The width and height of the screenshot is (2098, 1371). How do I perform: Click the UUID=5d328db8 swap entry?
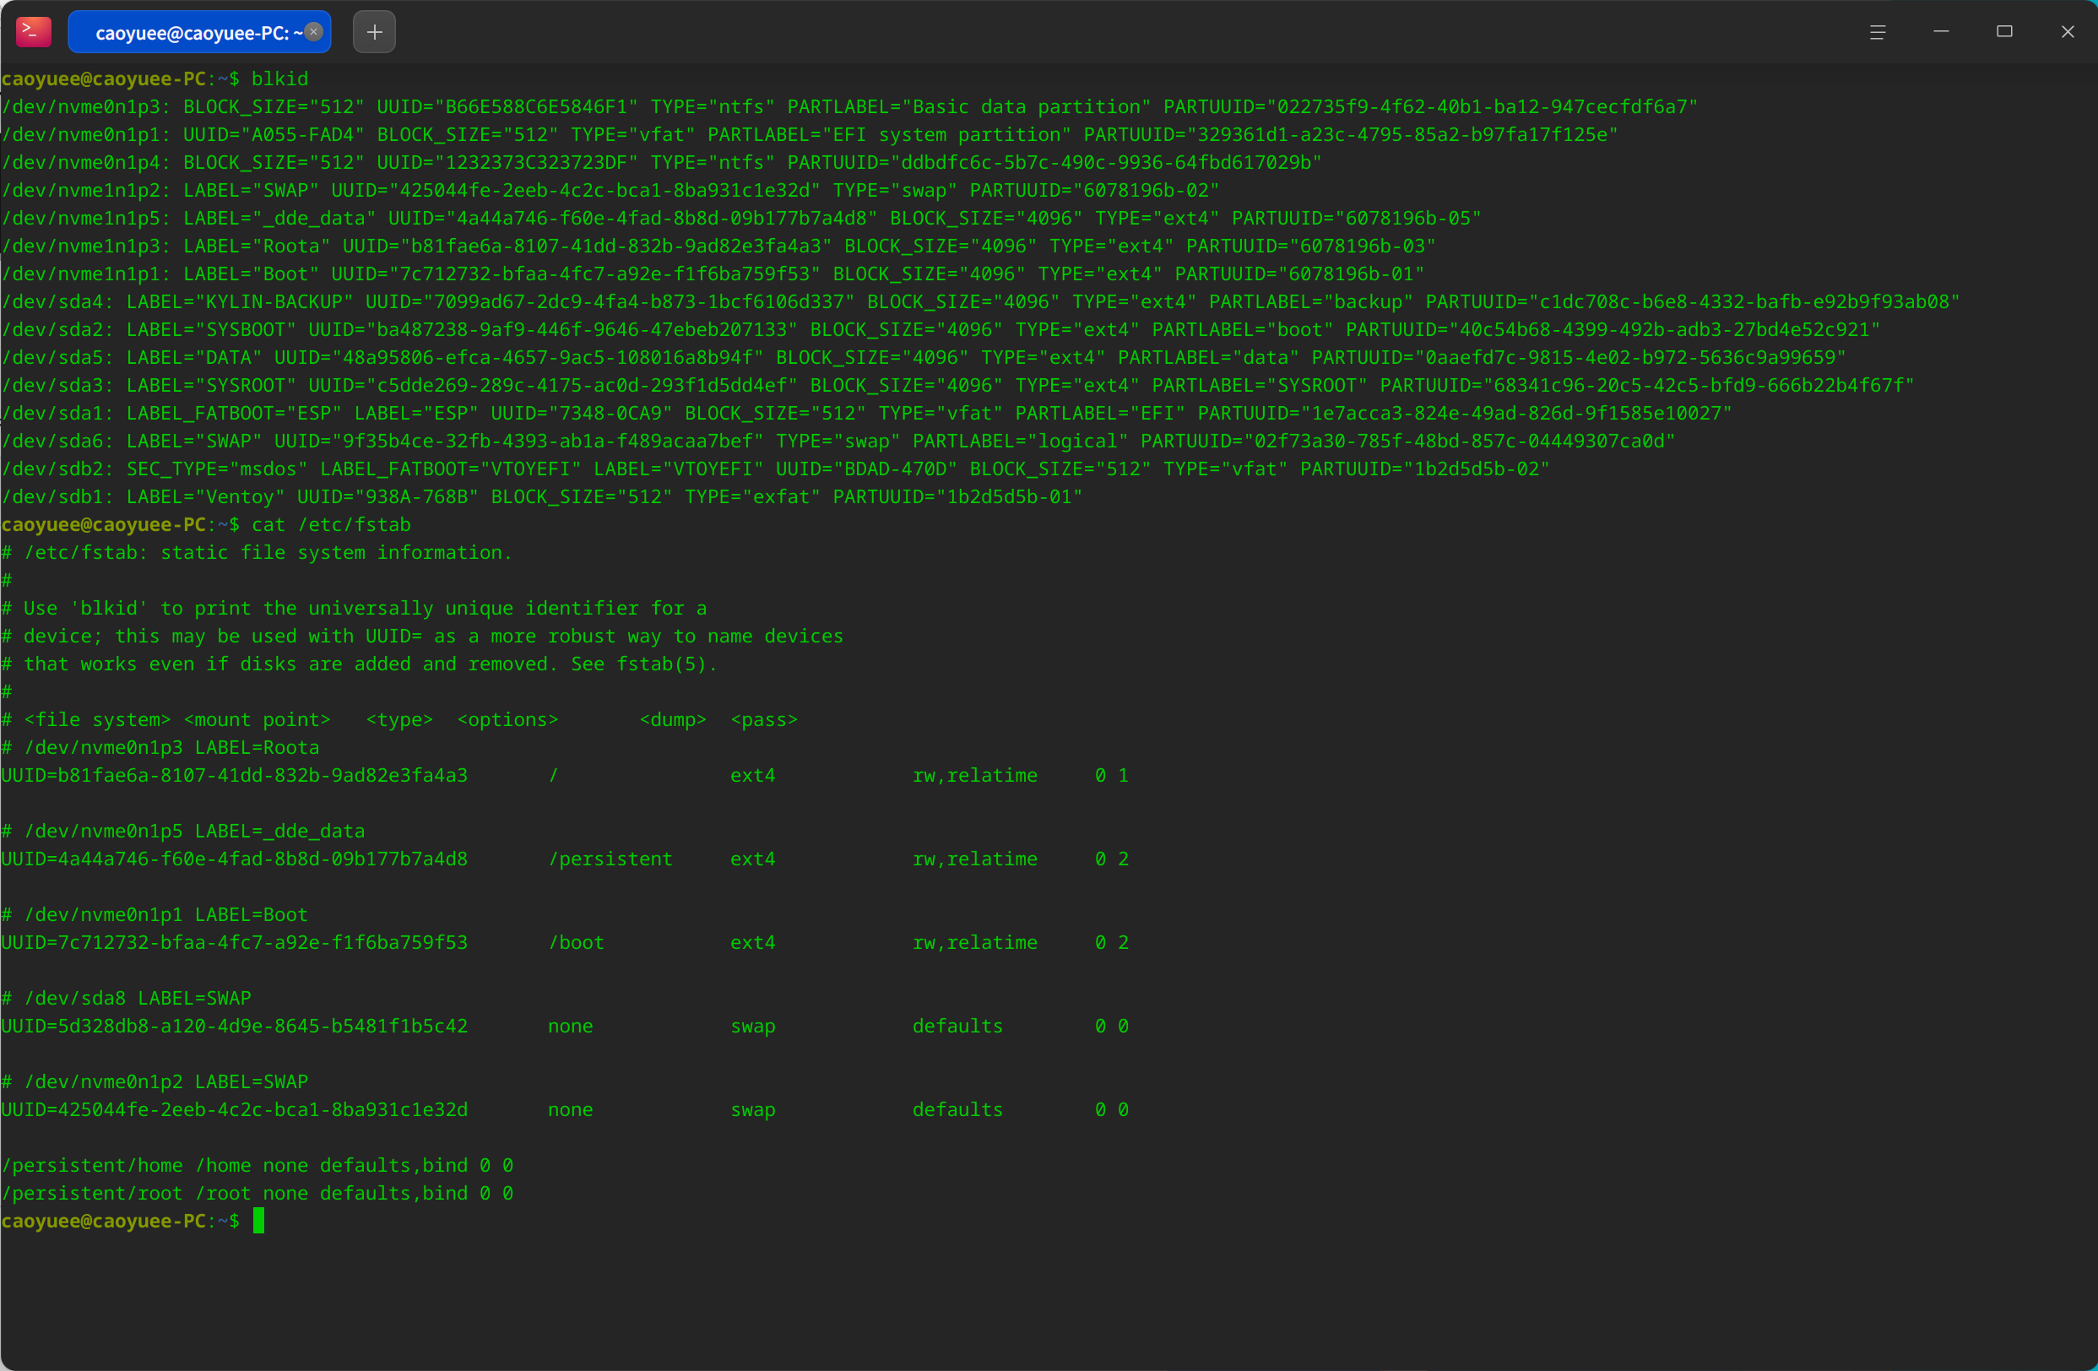pos(235,1027)
